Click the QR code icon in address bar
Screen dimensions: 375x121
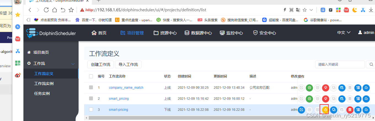pyautogui.click(x=291, y=10)
